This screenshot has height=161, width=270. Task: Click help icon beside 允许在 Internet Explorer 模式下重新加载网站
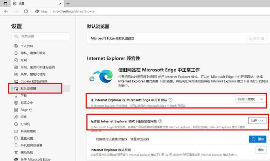[160, 121]
